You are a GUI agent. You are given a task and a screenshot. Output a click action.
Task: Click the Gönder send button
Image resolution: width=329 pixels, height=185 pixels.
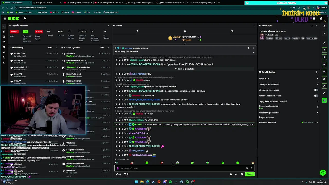coord(250,174)
